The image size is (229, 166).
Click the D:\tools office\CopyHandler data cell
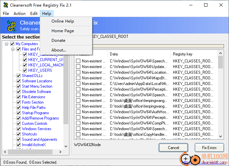[x=139, y=134]
